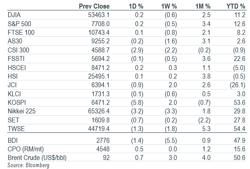Screen dimensions: 250x169
Task: Select the 1D % column header
Action: [x=136, y=6]
